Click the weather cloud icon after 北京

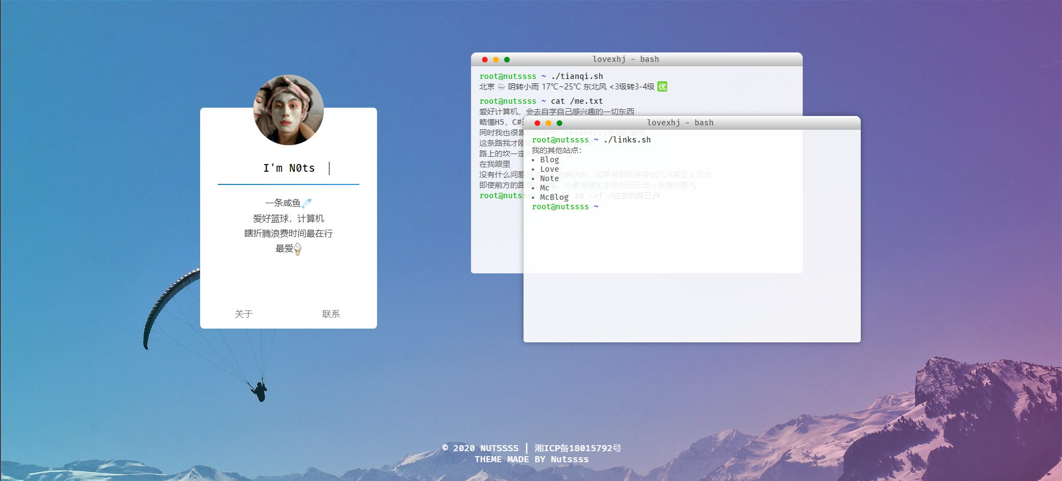pyautogui.click(x=501, y=87)
